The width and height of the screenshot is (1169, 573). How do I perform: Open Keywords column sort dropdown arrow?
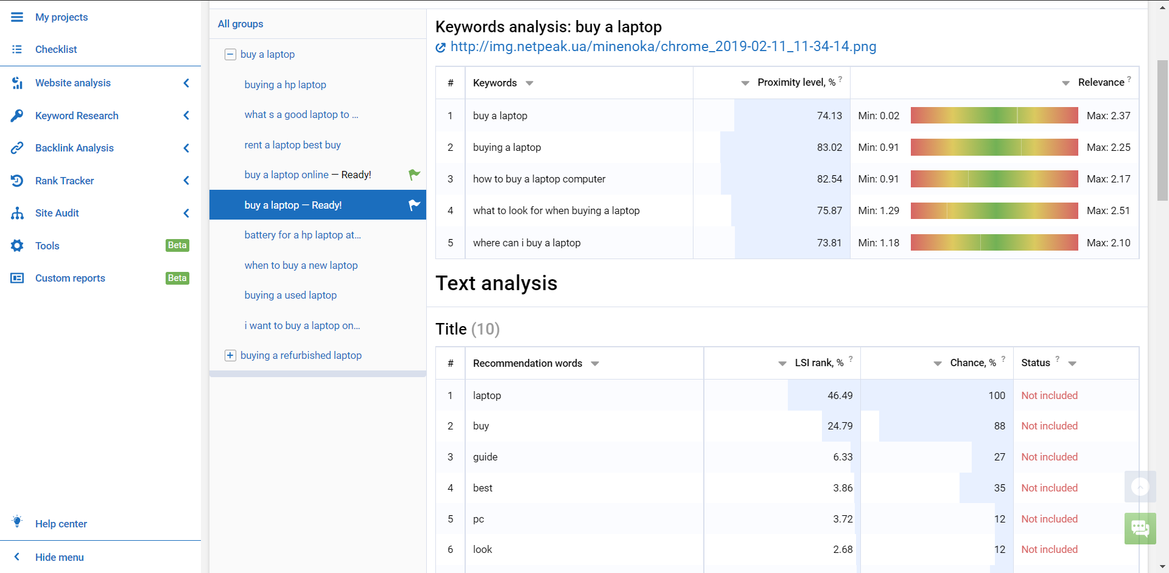point(529,83)
